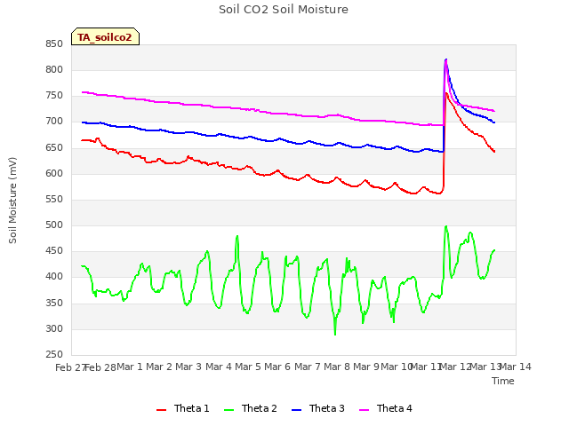This screenshot has width=569, height=426.
Task: Click the Mar 2 x-axis label
Action: tap(159, 367)
